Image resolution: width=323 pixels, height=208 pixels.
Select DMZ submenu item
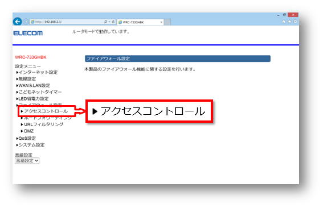coord(27,131)
